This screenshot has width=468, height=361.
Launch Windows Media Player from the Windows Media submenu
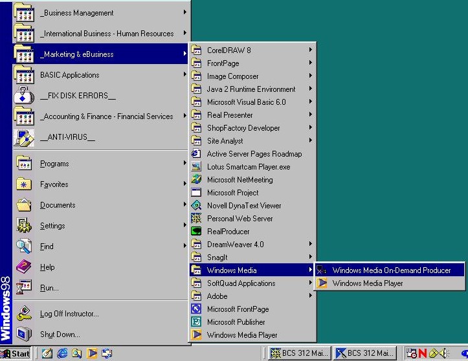point(390,283)
